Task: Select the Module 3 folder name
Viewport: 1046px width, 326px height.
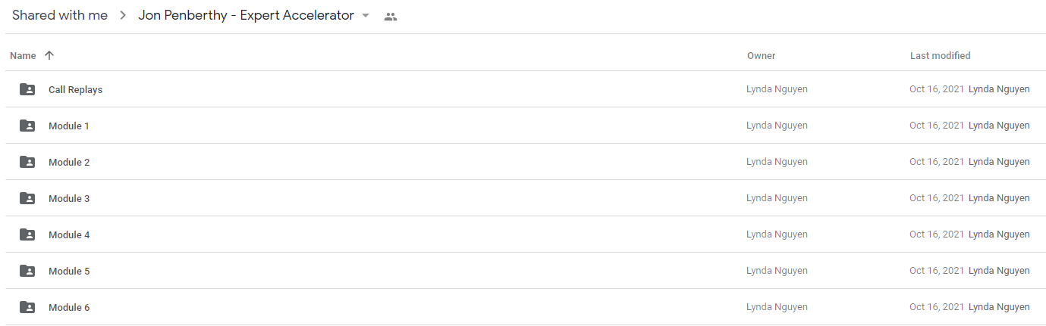Action: tap(69, 198)
